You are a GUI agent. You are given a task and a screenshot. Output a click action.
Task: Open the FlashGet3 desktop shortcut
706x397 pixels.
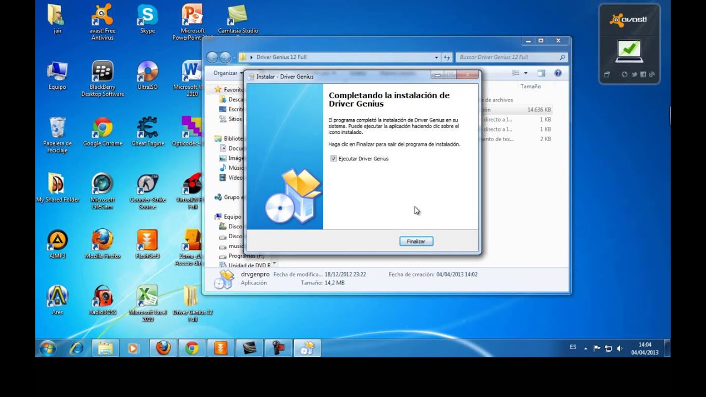pyautogui.click(x=147, y=244)
